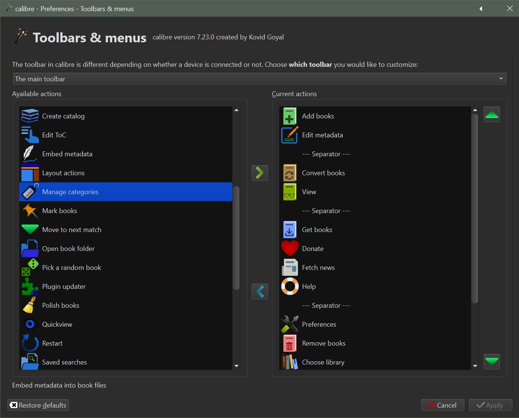Select the Quickview eye icon

30,324
